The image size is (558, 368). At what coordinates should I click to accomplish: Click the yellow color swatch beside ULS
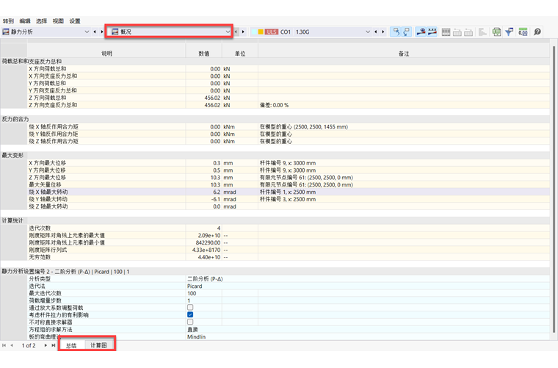coord(261,32)
